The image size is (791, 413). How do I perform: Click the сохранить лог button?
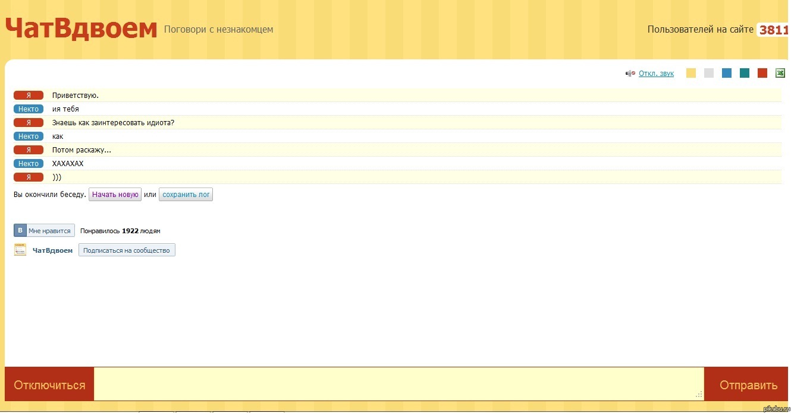click(186, 195)
